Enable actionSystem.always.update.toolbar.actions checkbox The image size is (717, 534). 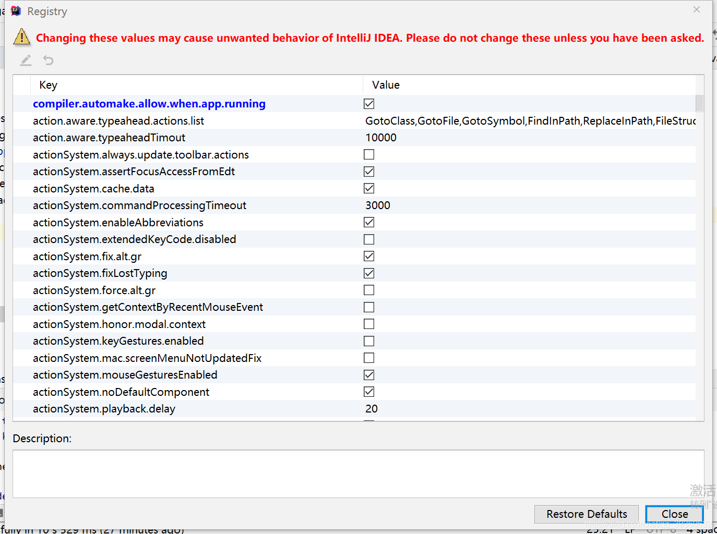coord(369,154)
